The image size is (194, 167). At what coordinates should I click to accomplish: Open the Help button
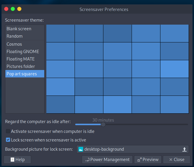18,160
